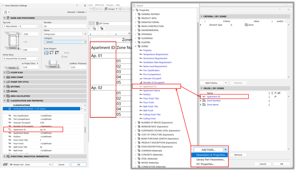Click the sort arrow in Zone Number row

[x=269, y=101]
